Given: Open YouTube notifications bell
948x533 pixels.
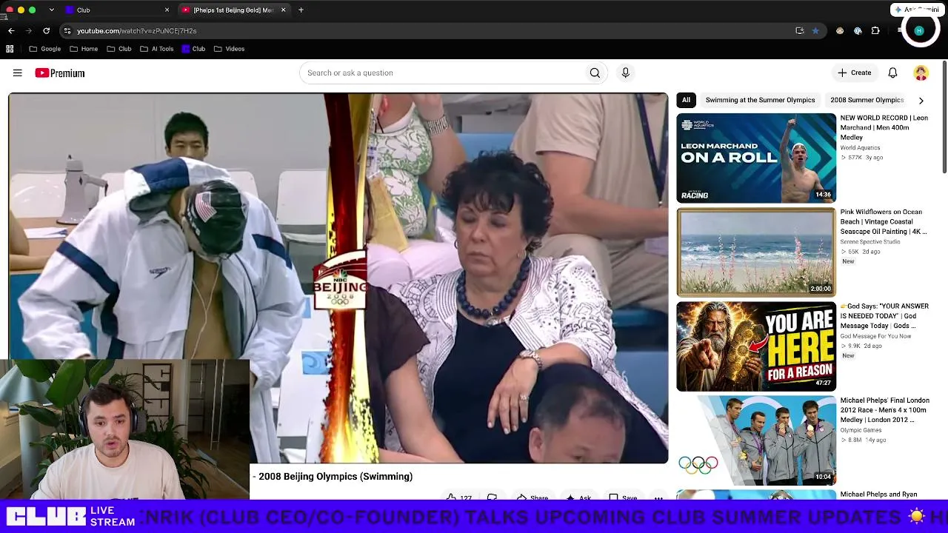Looking at the screenshot, I should 892,73.
